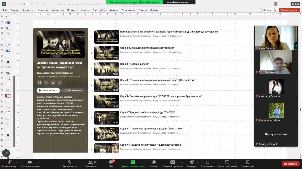The height and width of the screenshot is (169, 302).
Task: Open Приложения apps panel
Action: (208, 164)
